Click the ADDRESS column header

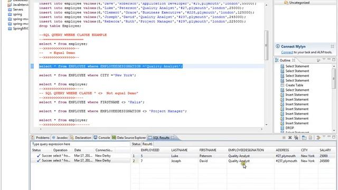(x=282, y=150)
